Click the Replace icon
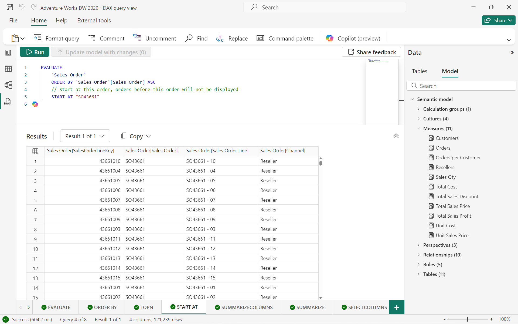Viewport: 518px width, 324px height. tap(220, 38)
